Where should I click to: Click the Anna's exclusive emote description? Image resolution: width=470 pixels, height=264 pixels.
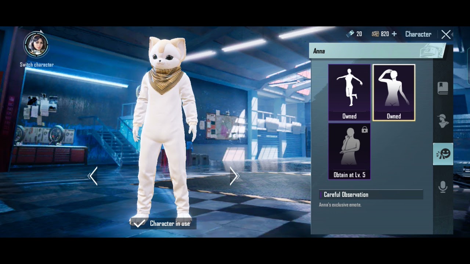pyautogui.click(x=340, y=205)
